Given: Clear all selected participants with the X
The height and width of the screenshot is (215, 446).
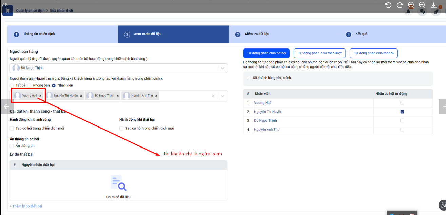Looking at the screenshot, I should (213, 96).
